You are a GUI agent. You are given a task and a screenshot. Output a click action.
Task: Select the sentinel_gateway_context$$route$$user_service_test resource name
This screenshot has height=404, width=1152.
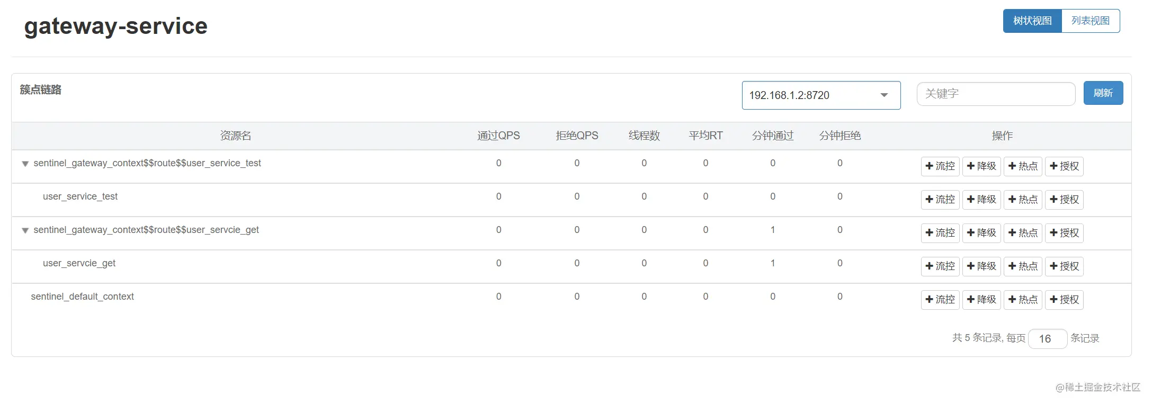pyautogui.click(x=147, y=163)
